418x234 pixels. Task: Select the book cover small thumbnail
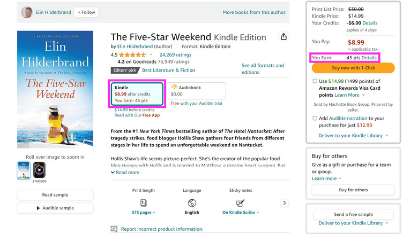[24, 170]
